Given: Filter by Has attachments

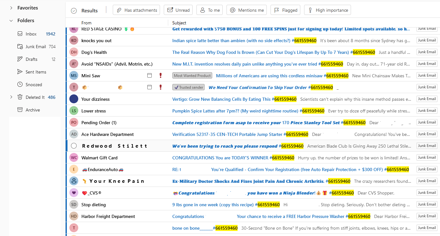Looking at the screenshot, I should tap(136, 10).
